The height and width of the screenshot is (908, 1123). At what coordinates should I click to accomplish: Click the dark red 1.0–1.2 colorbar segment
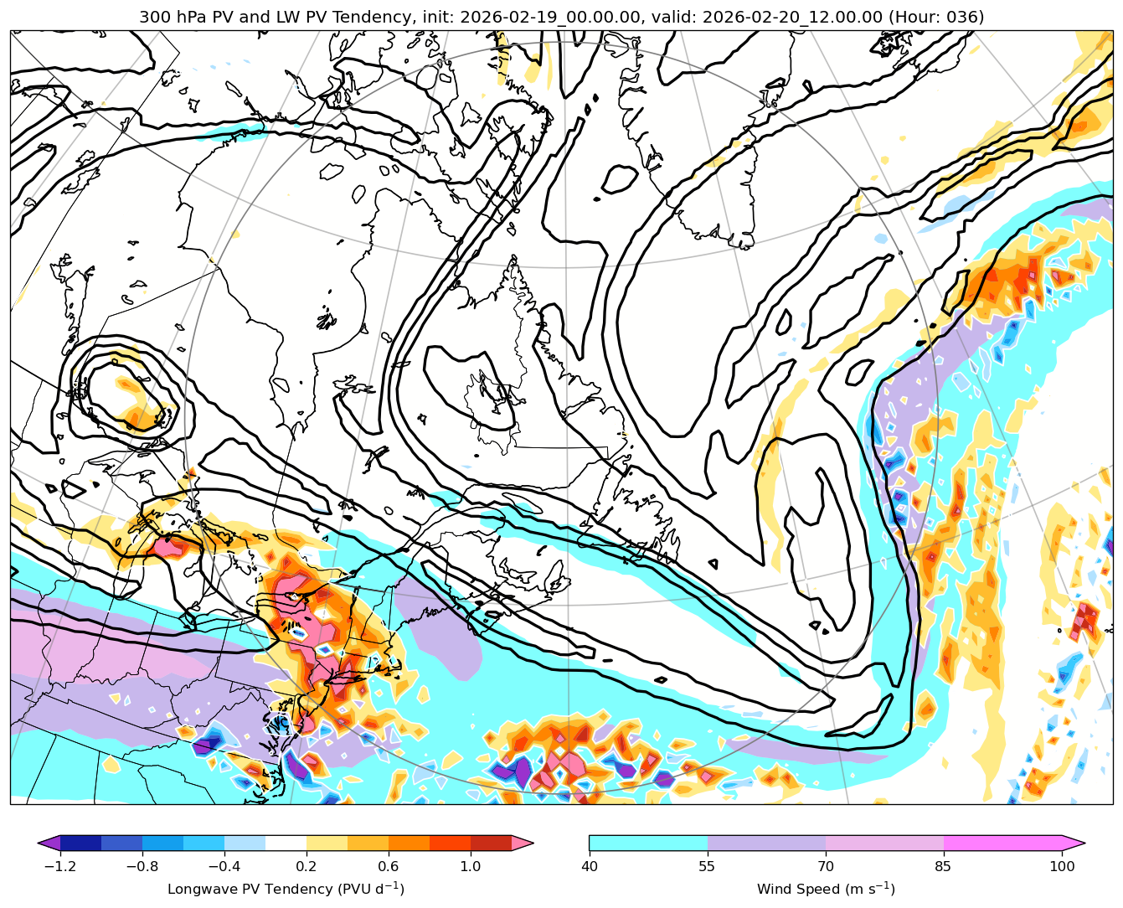(x=491, y=843)
